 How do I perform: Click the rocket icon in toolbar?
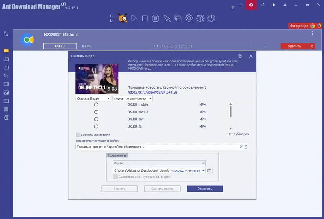pos(167,18)
